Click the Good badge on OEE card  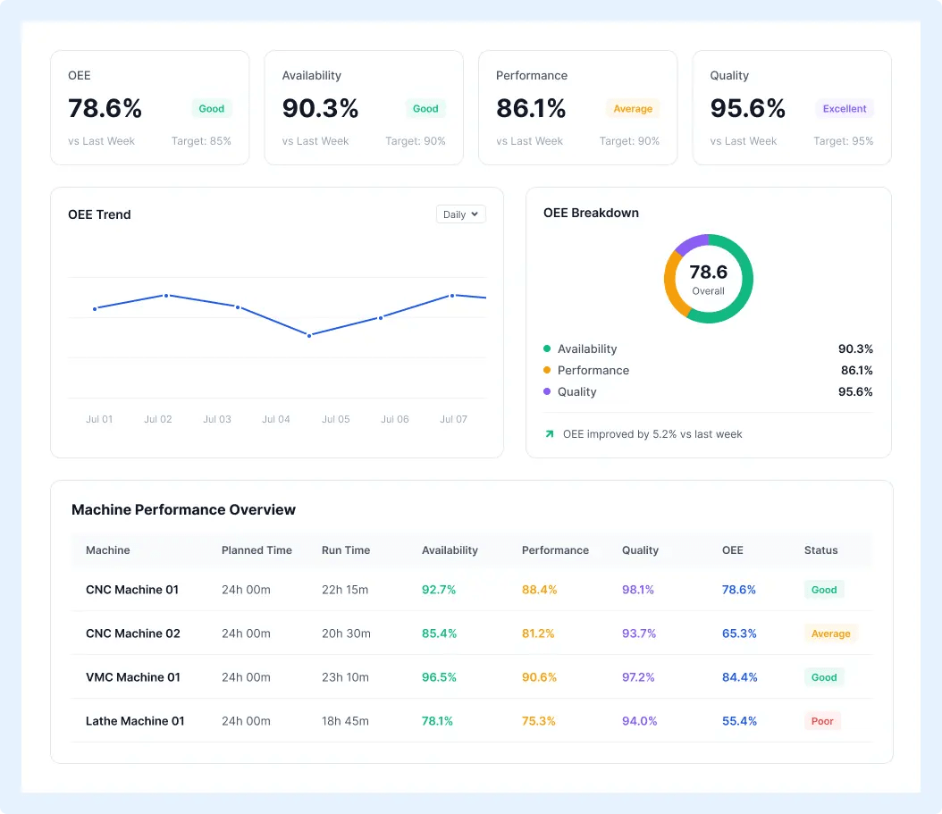(212, 109)
